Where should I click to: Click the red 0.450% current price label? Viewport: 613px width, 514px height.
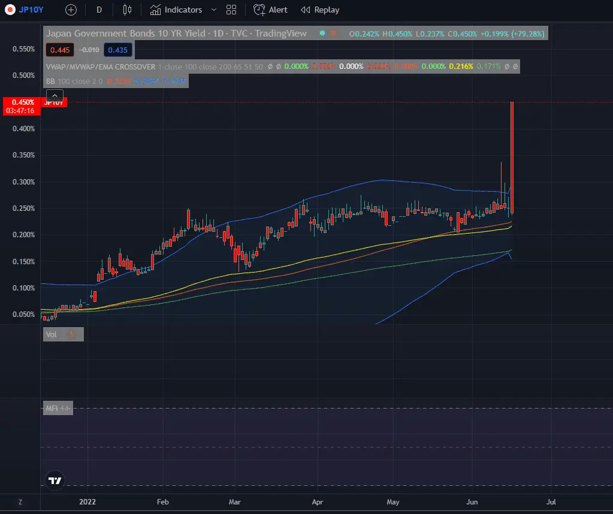[x=22, y=102]
